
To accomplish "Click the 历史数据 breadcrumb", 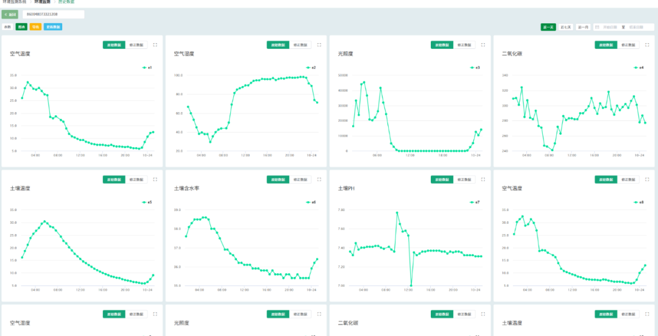I will 66,2.
